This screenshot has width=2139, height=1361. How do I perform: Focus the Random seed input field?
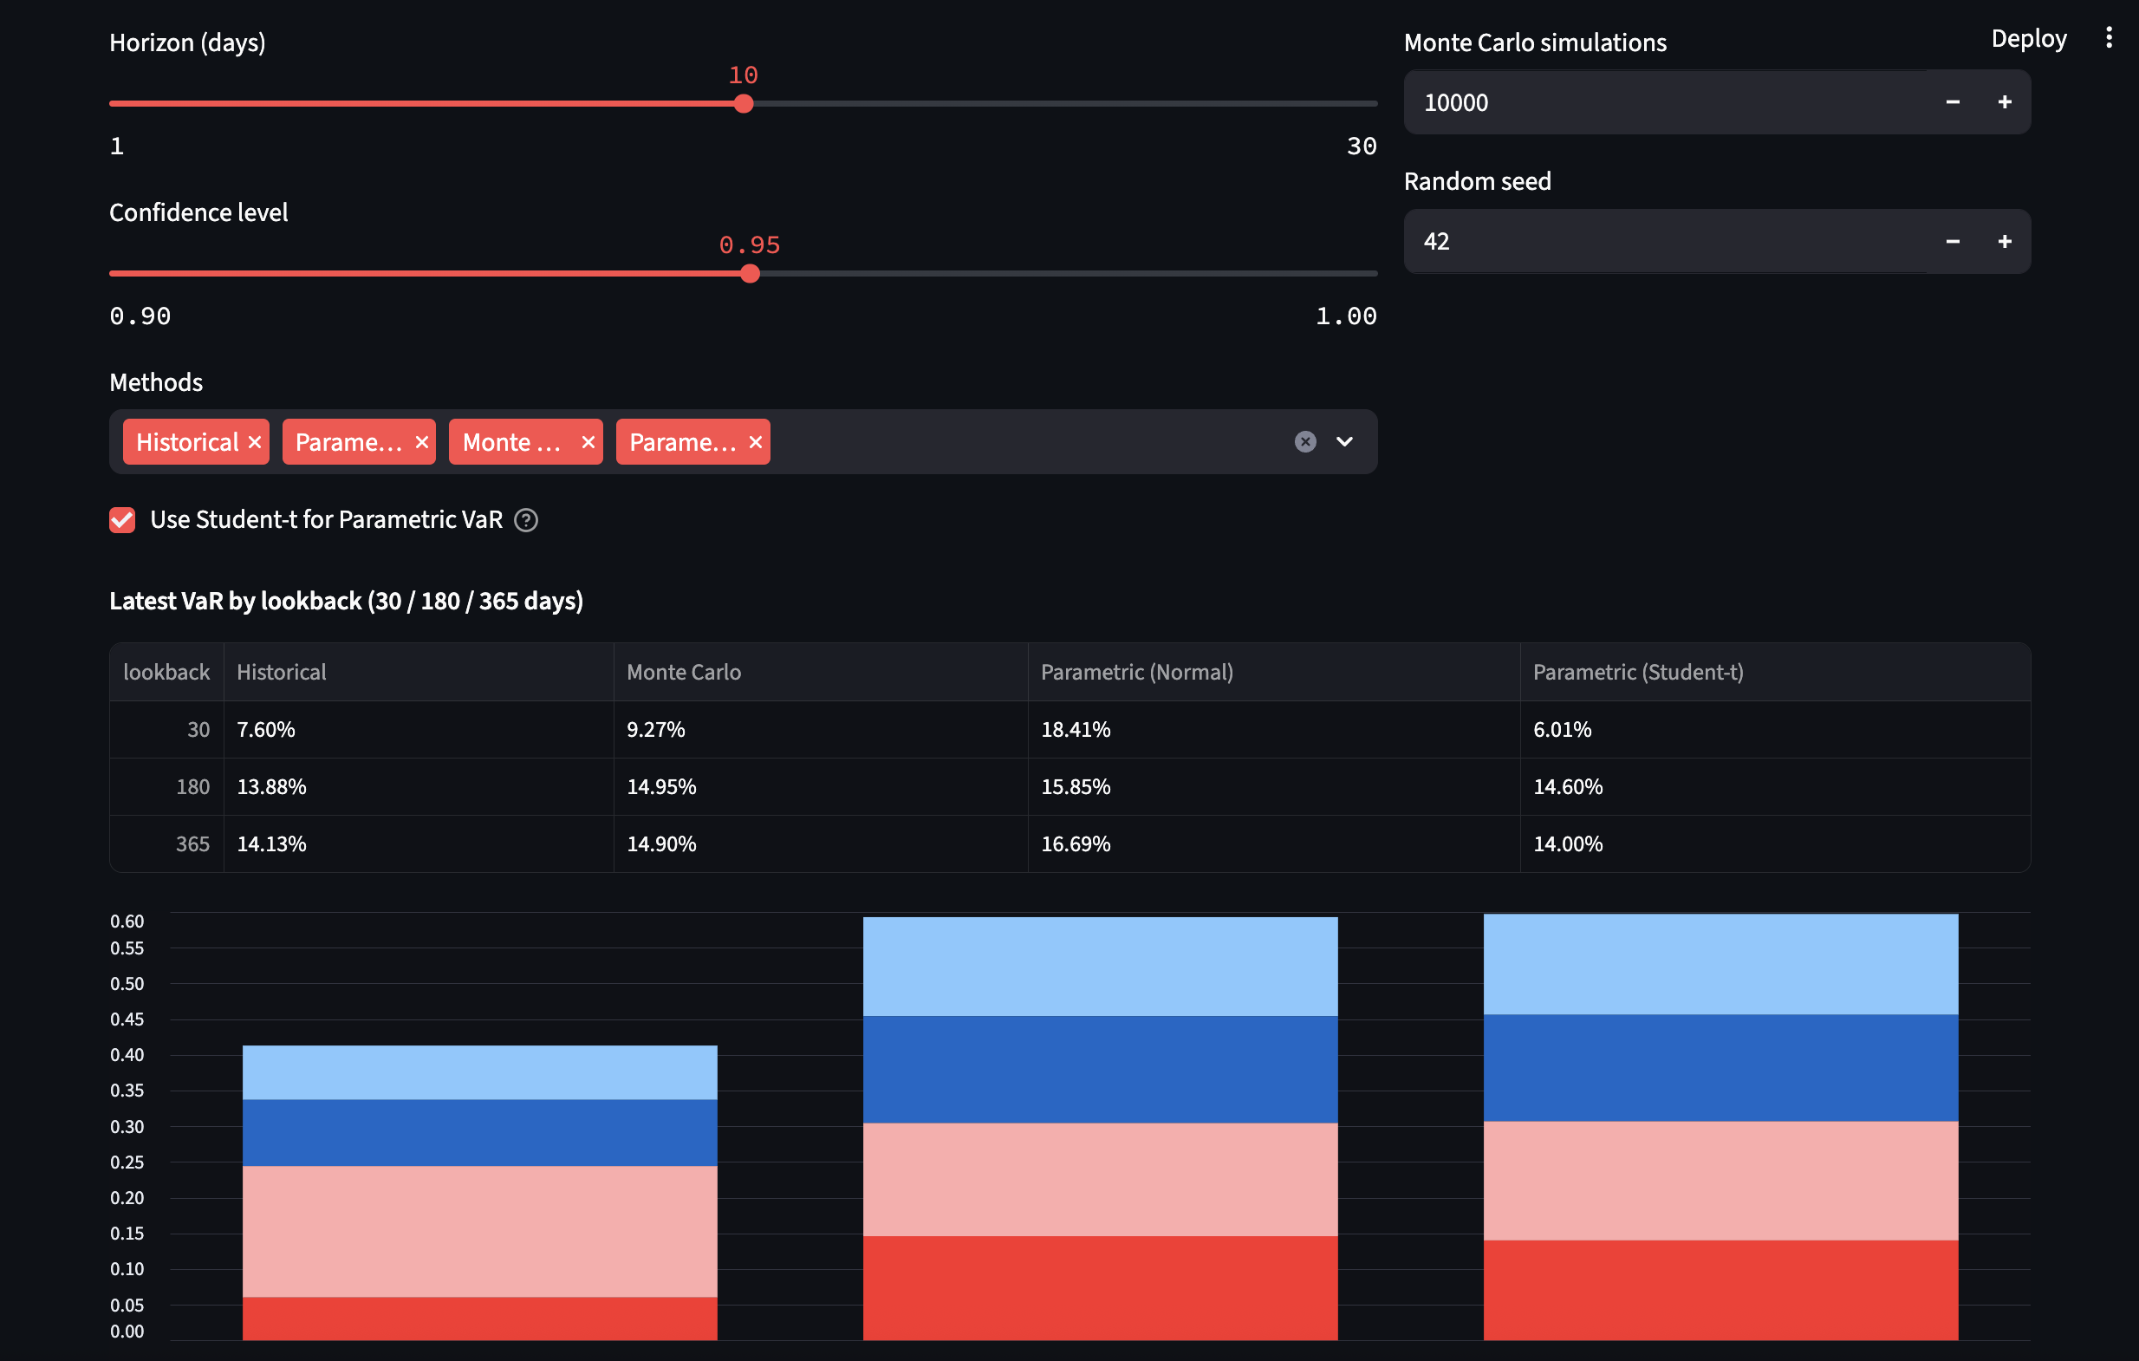[x=1661, y=242]
